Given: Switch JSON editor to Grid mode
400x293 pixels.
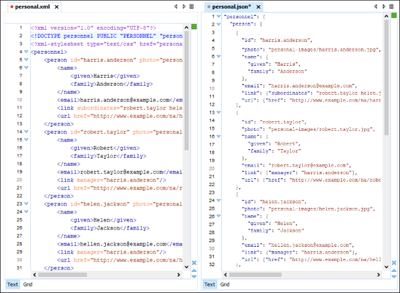Looking at the screenshot, I should point(225,284).
